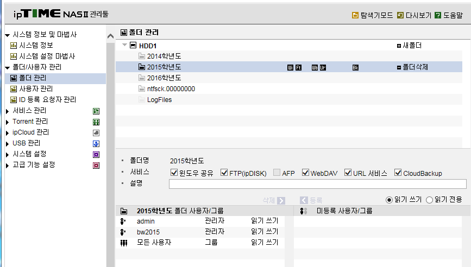Viewport: 471px width, 267px height.
Task: Click the 설명 description input field
Action: click(x=317, y=184)
